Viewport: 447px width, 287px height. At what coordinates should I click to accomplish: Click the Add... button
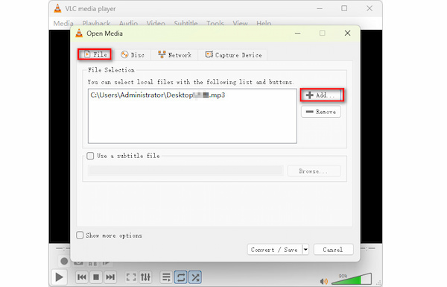point(322,95)
